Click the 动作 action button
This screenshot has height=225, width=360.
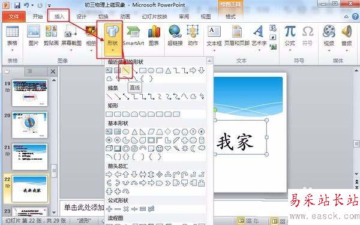tap(193, 35)
